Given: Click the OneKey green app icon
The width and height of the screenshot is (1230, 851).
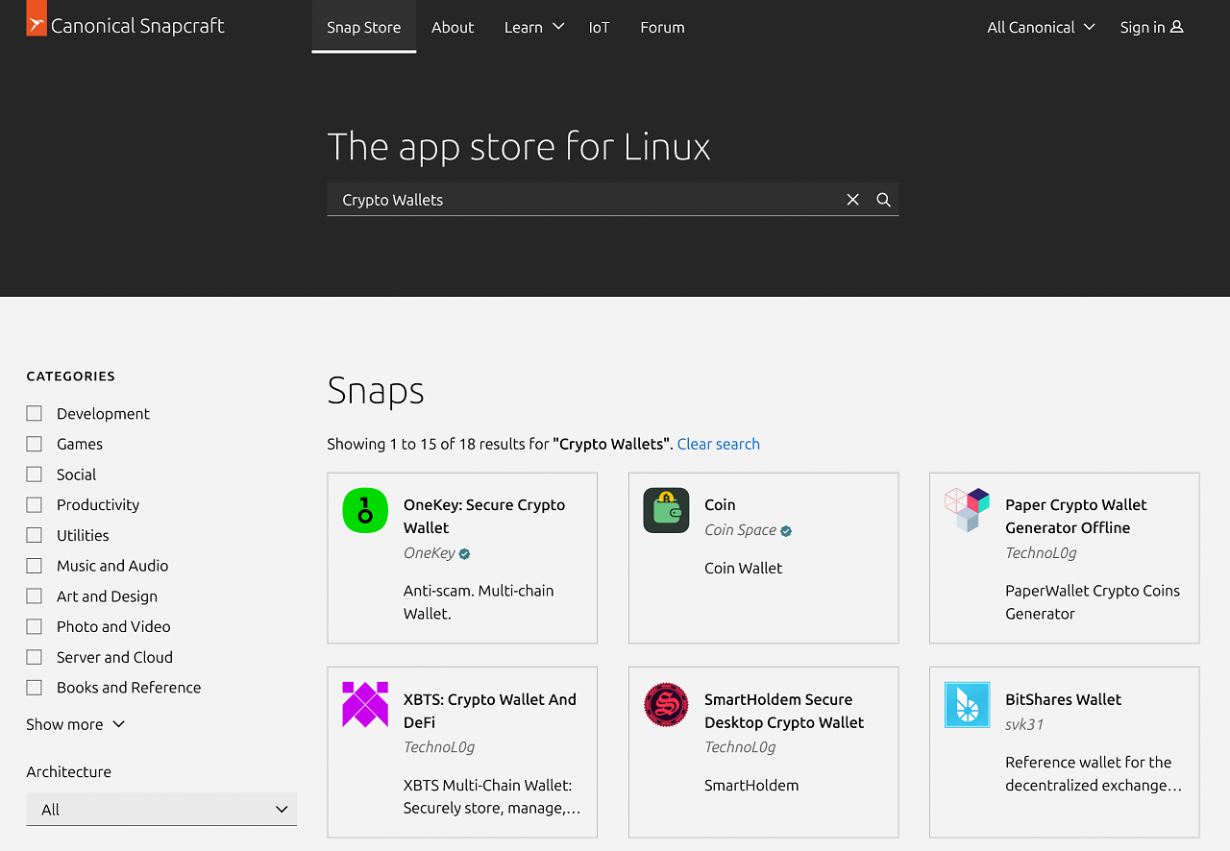Looking at the screenshot, I should pos(365,510).
